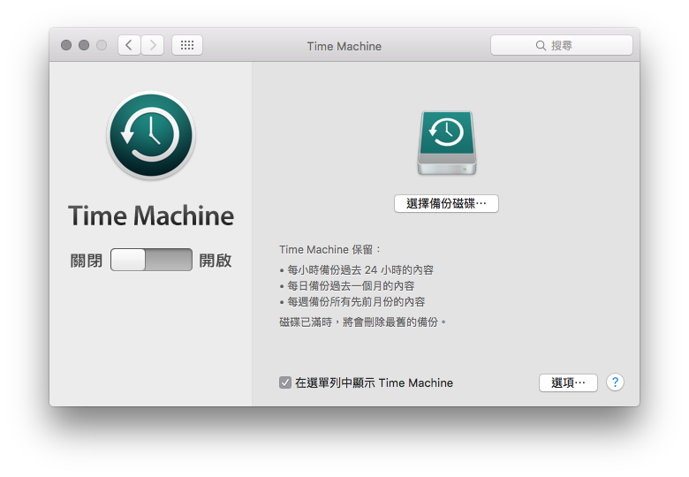Click the large Time Machine title text

point(151,216)
